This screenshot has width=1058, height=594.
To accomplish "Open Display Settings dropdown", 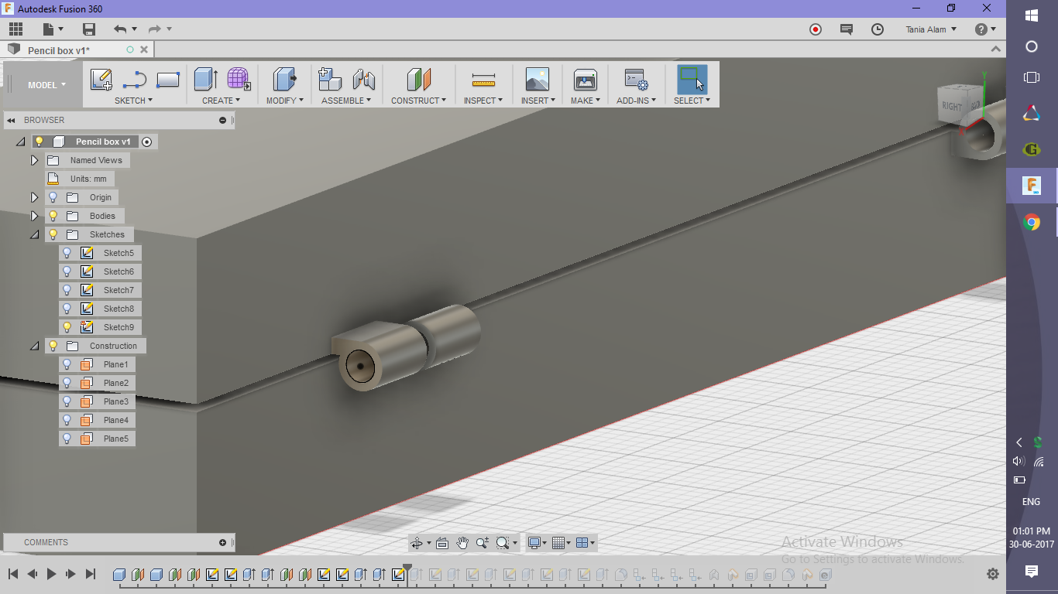I will (x=536, y=543).
